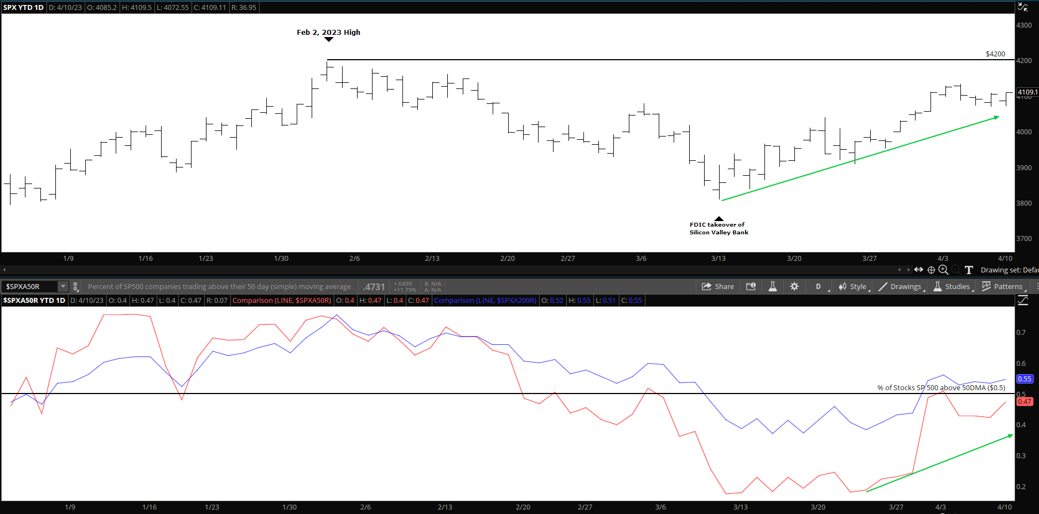1039x514 pixels.
Task: Expand the $SPXA50R symbol dropdown arrow
Action: click(x=63, y=286)
